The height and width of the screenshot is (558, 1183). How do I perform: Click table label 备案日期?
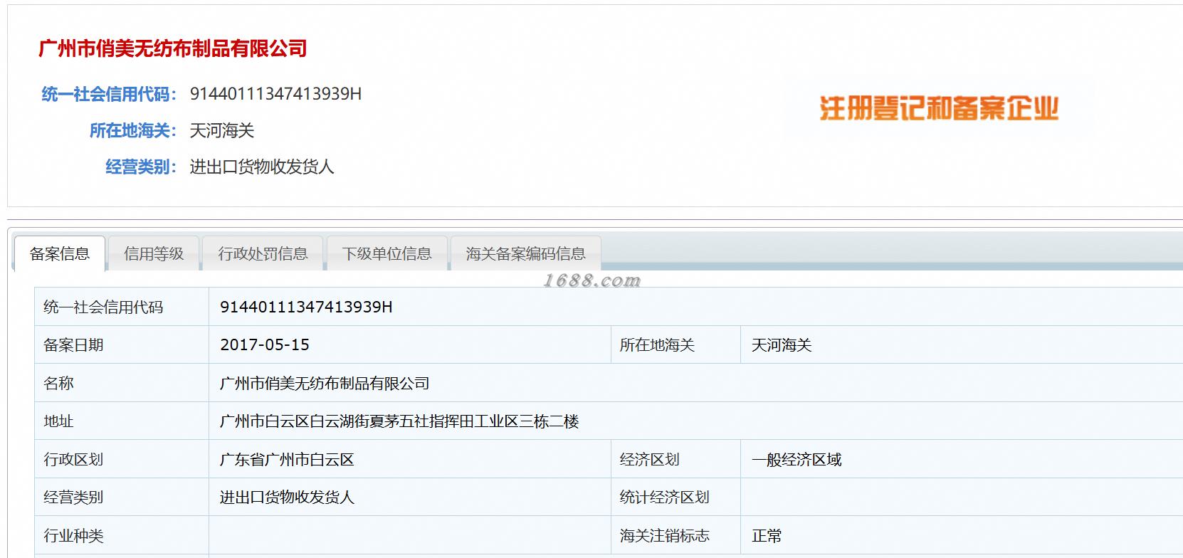point(73,345)
